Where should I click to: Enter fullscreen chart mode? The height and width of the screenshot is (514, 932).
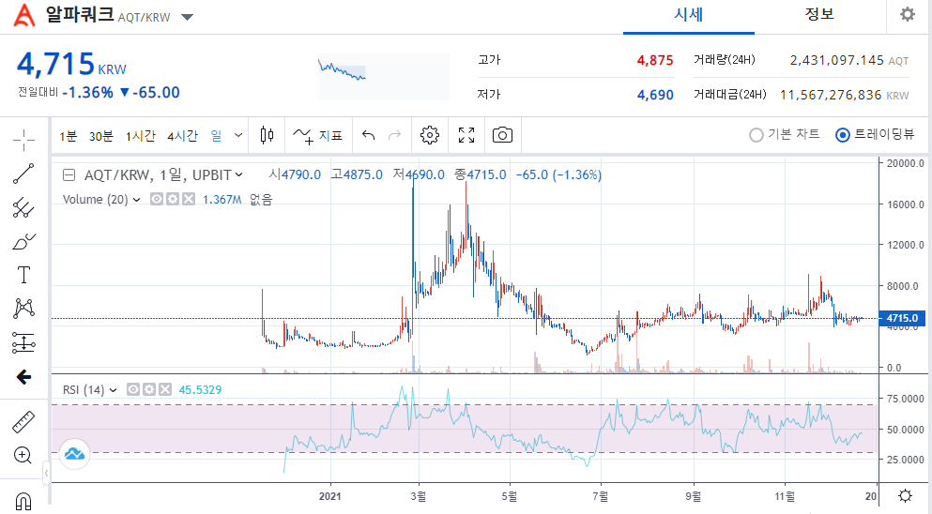click(466, 135)
